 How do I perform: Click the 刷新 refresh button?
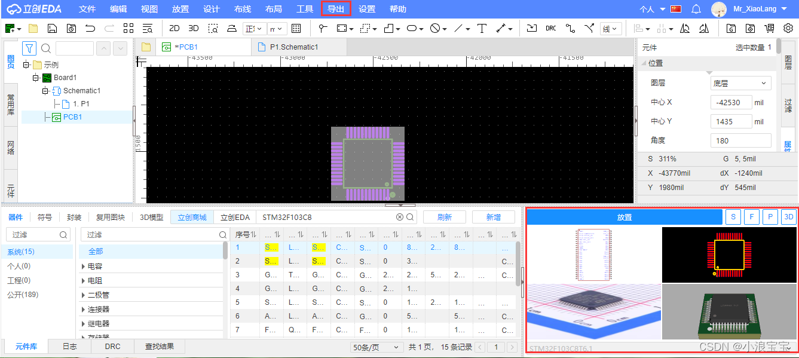click(x=445, y=218)
